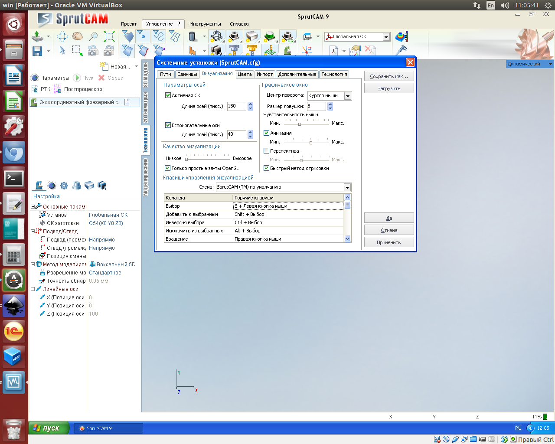Screen dimensions: 555x444
Task: Enable the Перспектива checkbox
Action: pyautogui.click(x=267, y=151)
